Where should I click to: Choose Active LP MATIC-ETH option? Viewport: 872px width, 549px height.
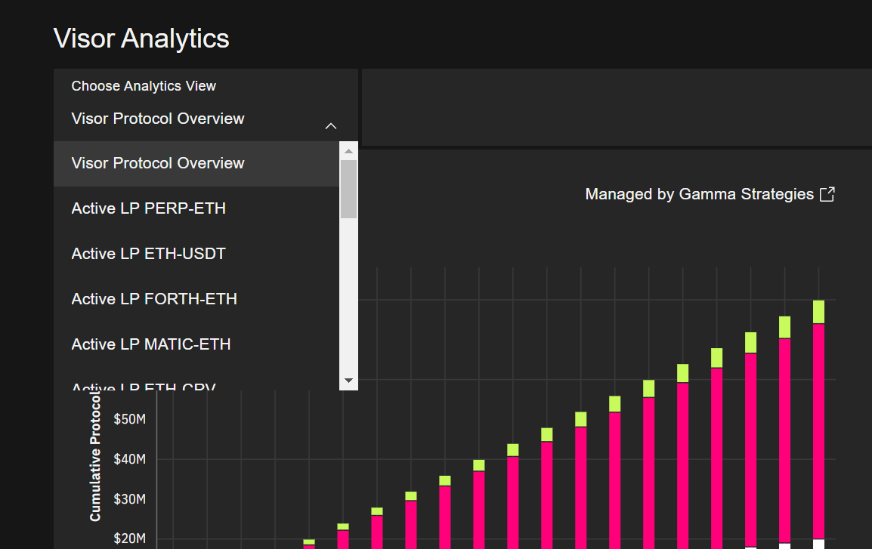[196, 344]
